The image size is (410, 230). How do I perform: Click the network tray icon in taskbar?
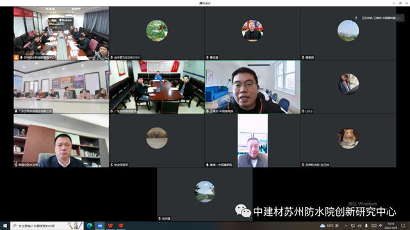(353, 226)
